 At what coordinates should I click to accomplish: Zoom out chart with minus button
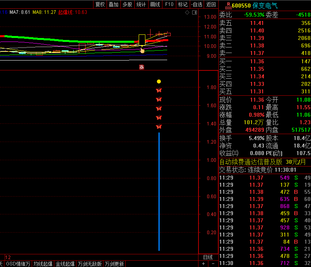coord(213,264)
